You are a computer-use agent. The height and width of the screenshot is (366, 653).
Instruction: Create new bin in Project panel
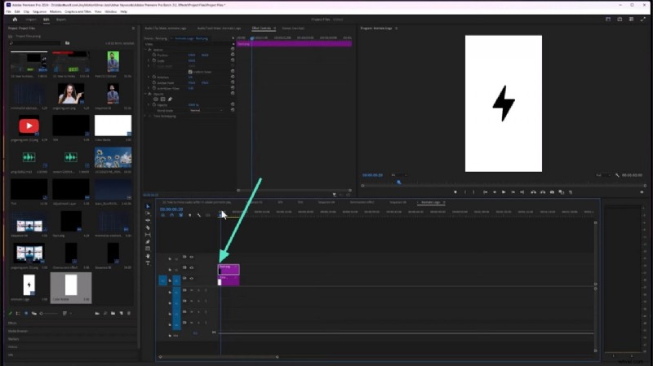click(x=113, y=313)
